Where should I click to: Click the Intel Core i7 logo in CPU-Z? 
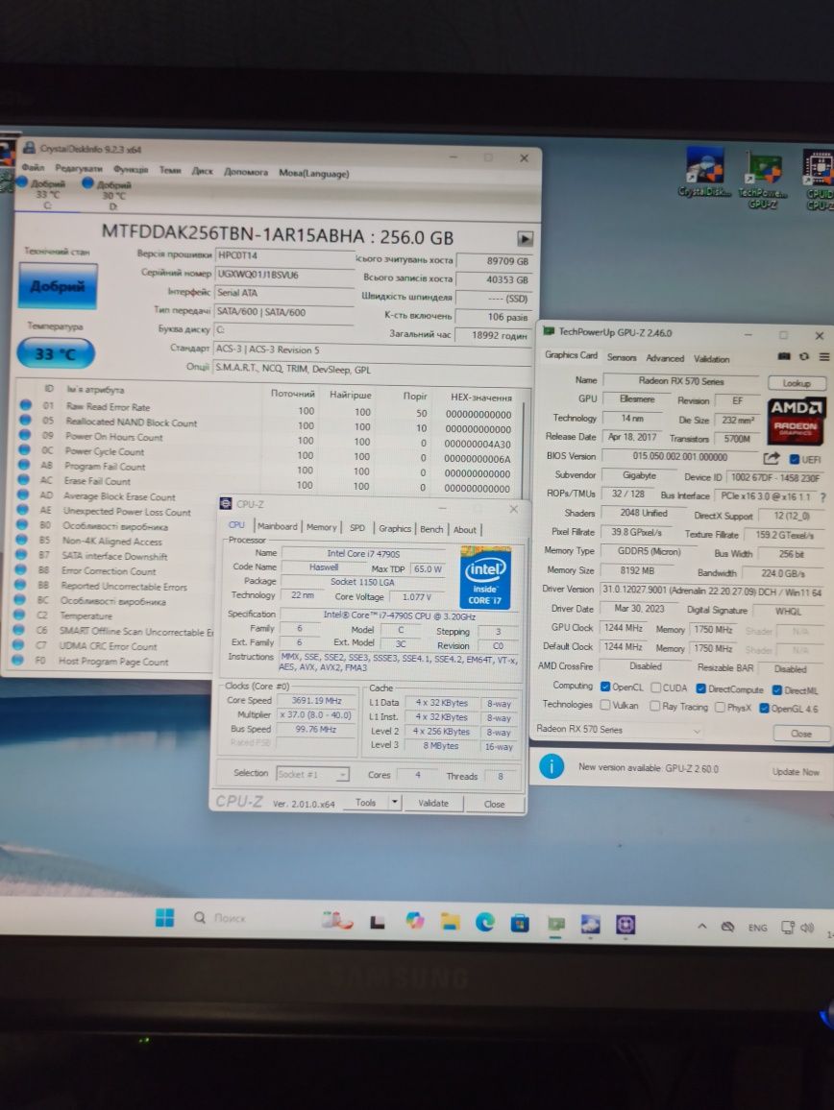click(x=485, y=577)
